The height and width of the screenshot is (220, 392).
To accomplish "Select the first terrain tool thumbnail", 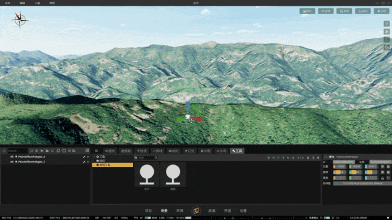I will [x=147, y=174].
